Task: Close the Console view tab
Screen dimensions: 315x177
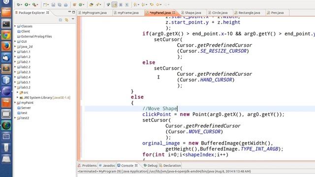Action: pyautogui.click(x=136, y=165)
